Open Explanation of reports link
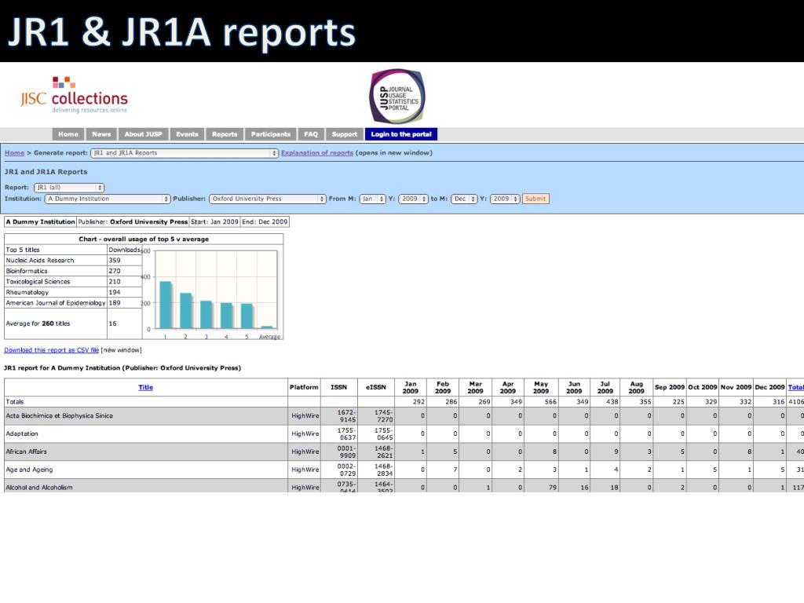 317,153
